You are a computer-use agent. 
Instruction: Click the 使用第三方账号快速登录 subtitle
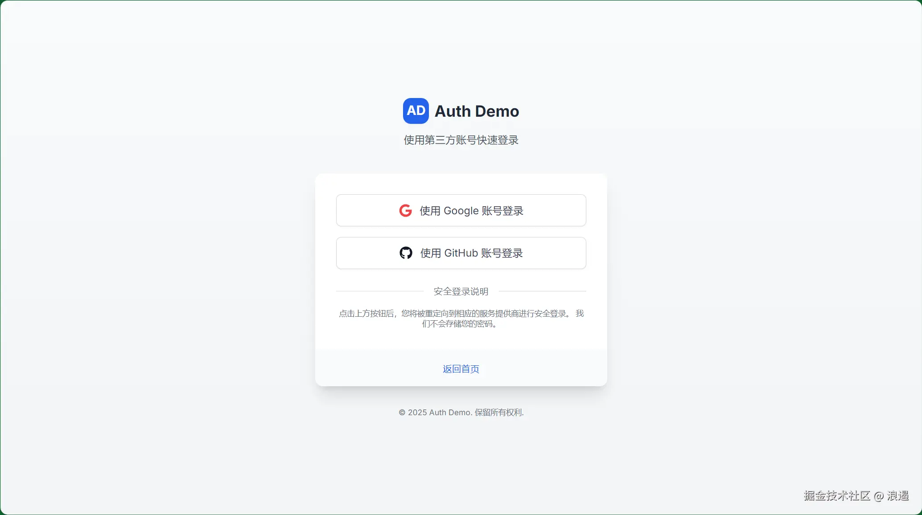pos(461,140)
